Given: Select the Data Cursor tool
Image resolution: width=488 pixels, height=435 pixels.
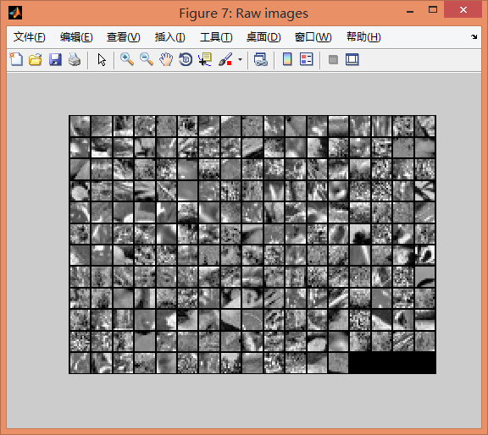Looking at the screenshot, I should (x=205, y=59).
